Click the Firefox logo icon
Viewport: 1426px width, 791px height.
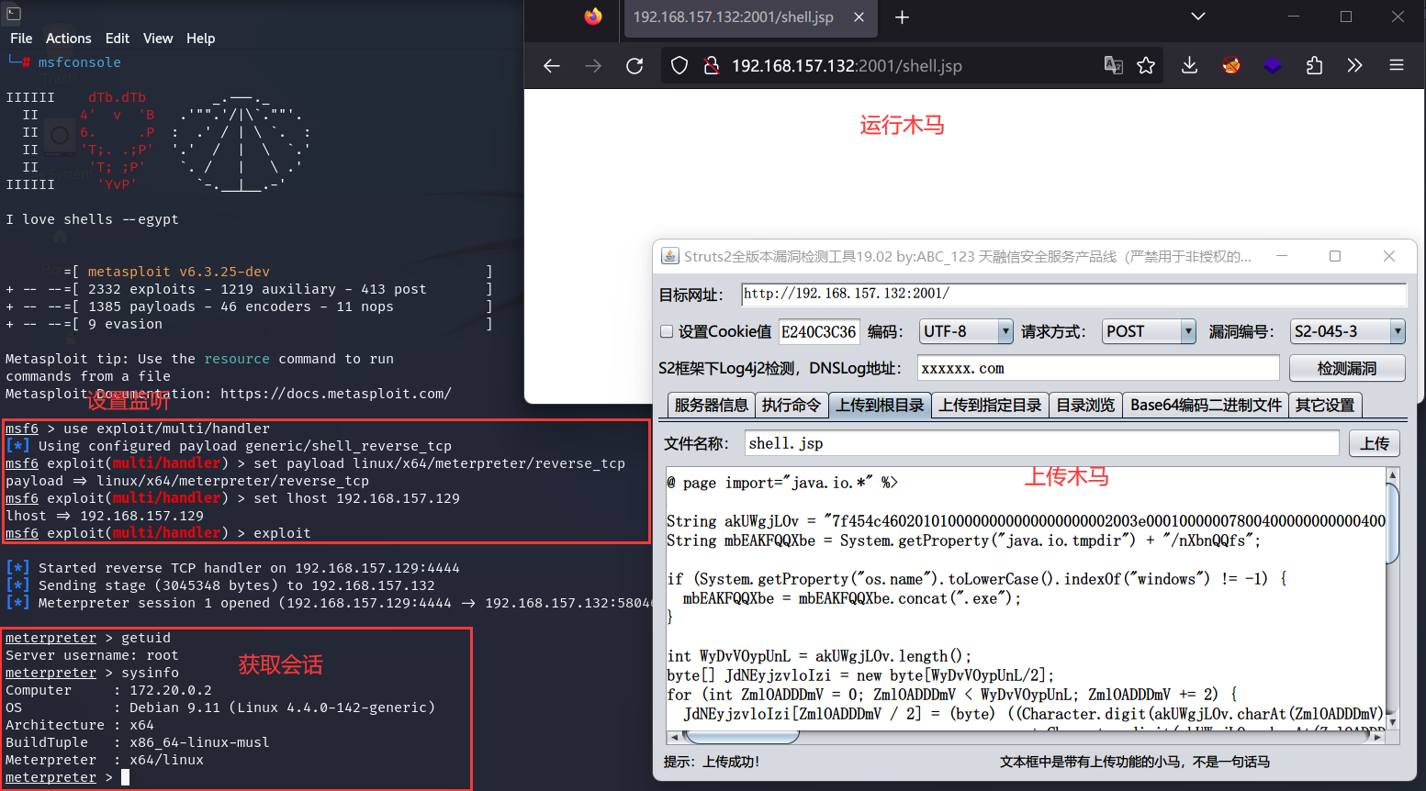(593, 17)
